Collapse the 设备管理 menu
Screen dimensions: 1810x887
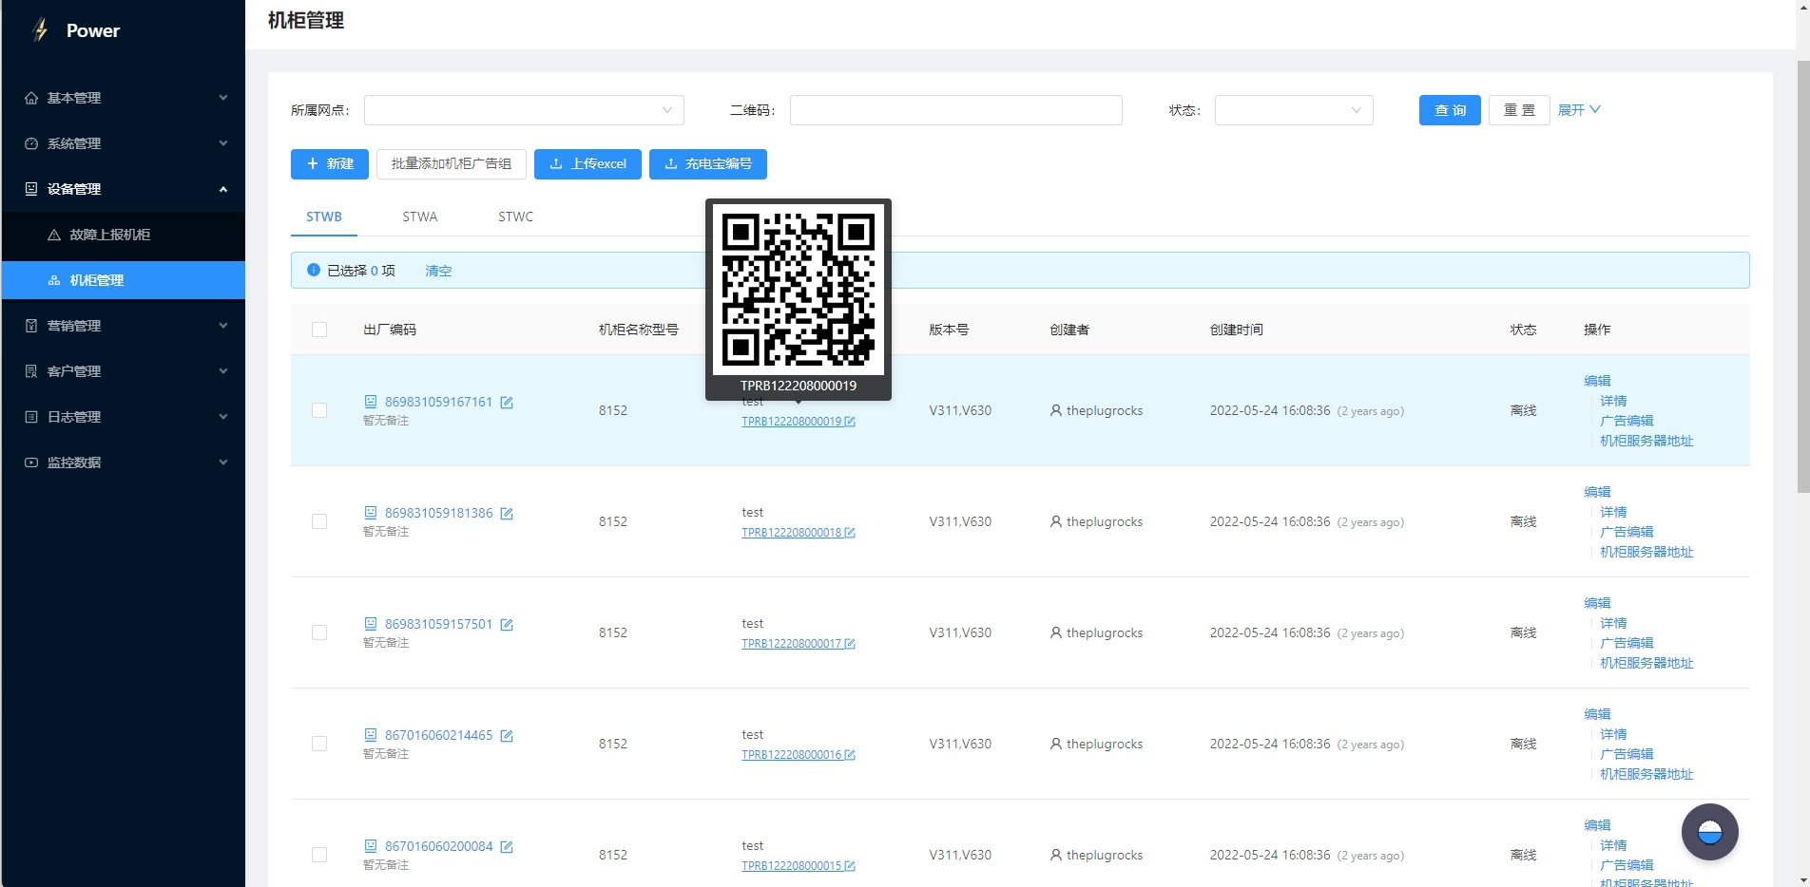[x=124, y=189]
